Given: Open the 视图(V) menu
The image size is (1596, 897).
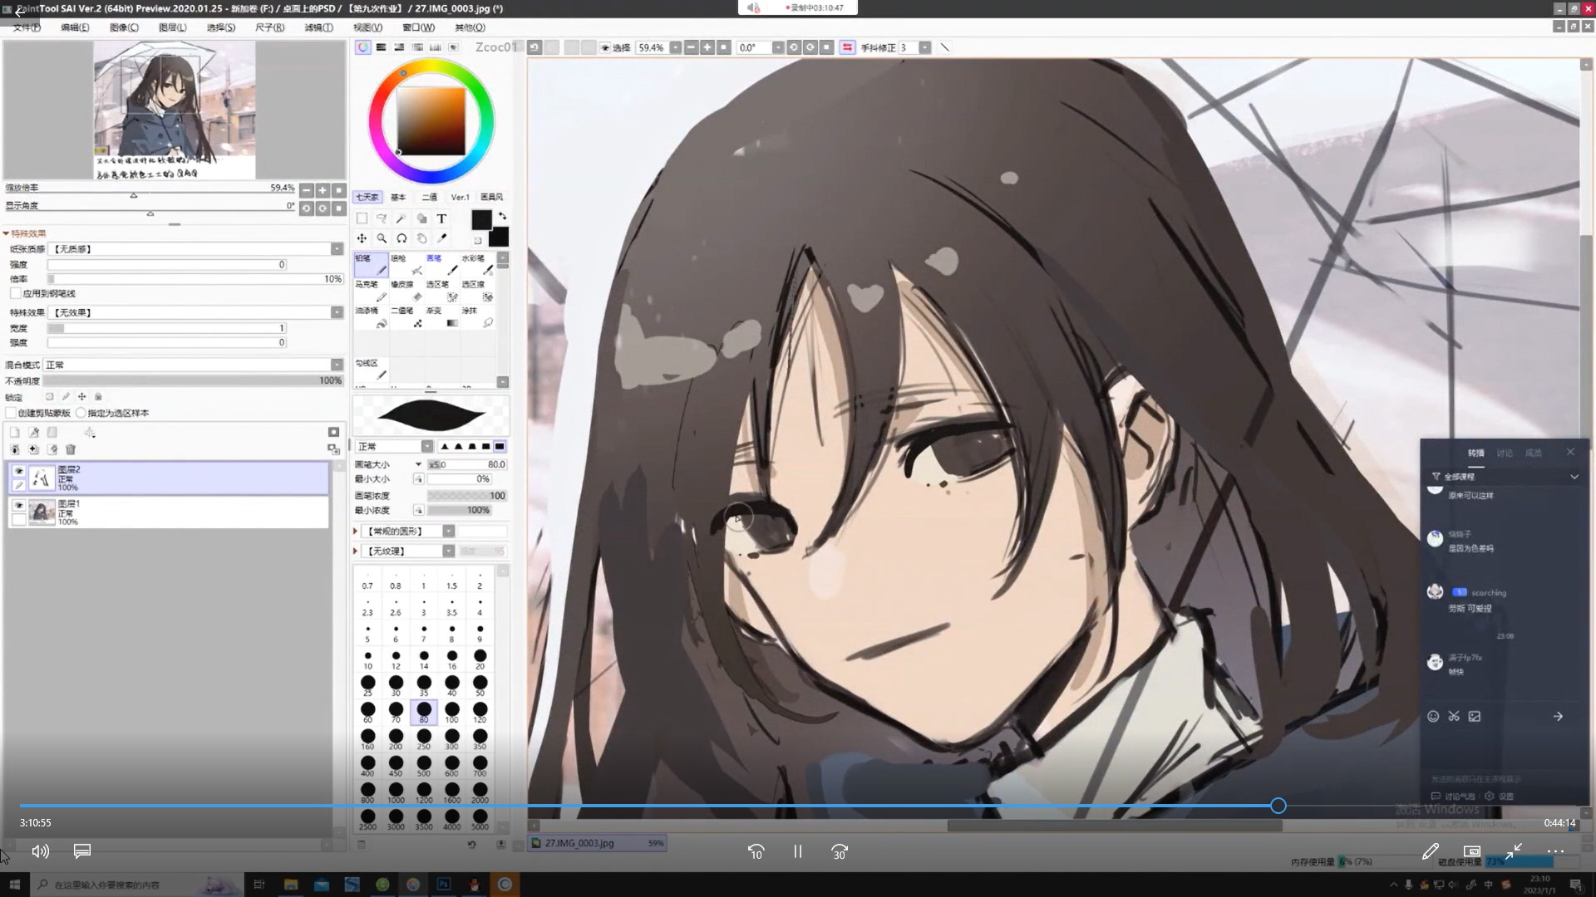Looking at the screenshot, I should click(368, 27).
